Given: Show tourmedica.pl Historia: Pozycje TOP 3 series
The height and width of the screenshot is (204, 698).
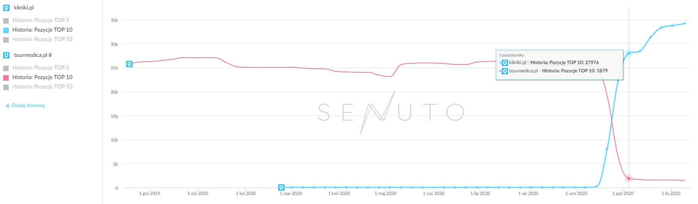Looking at the screenshot, I should [x=40, y=68].
